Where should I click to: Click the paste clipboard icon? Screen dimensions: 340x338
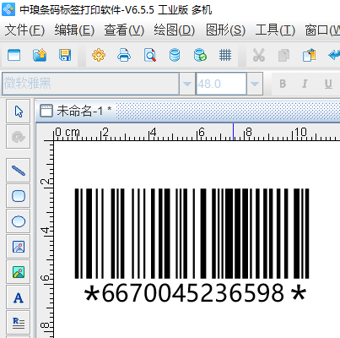310,55
